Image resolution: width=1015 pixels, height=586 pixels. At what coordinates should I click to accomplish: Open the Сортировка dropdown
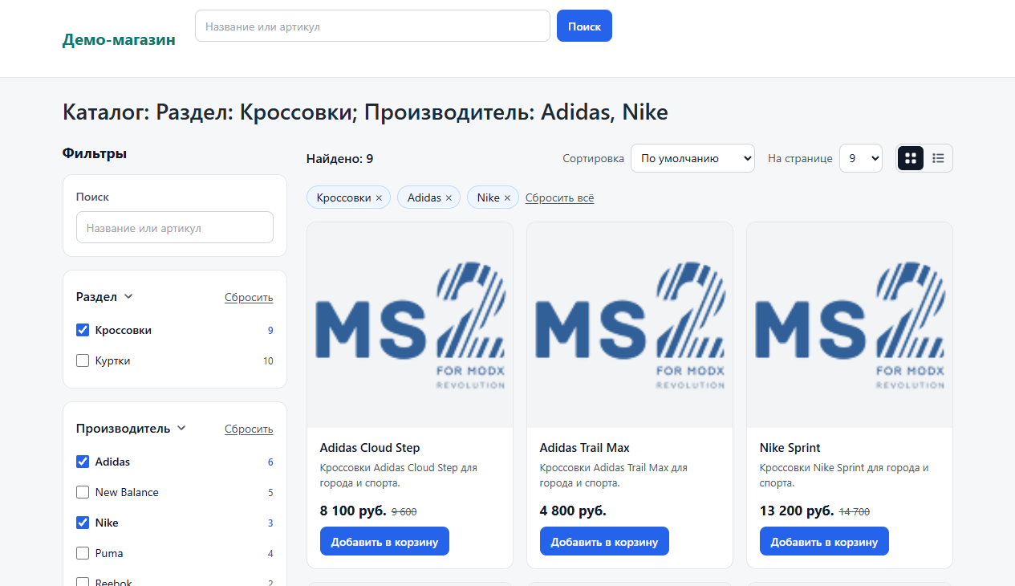click(x=692, y=158)
